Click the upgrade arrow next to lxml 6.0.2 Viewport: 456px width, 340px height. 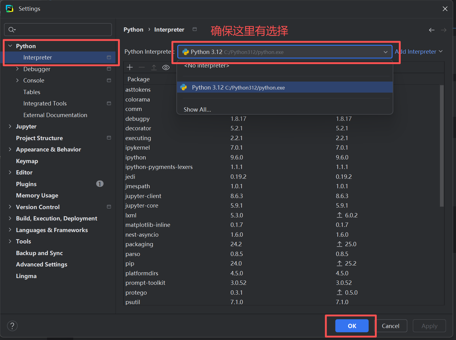tap(339, 215)
